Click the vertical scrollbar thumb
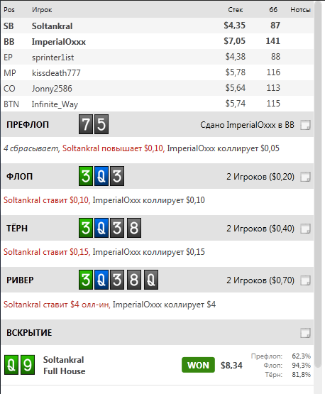 pos(318,185)
